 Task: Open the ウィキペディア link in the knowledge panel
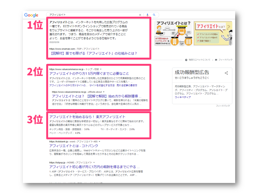(183, 97)
